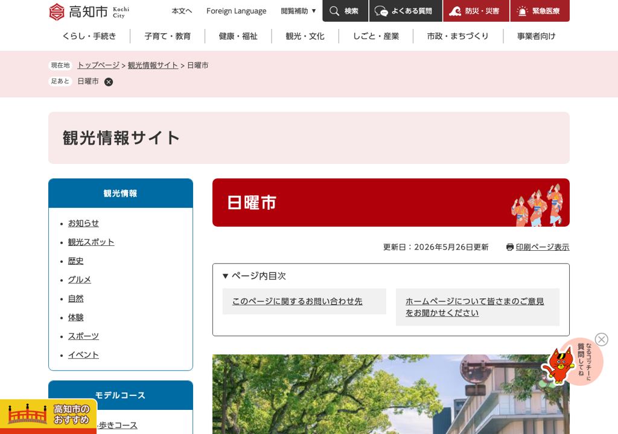The height and width of the screenshot is (434, 618).
Task: Open よくある質問 FAQ button
Action: (x=406, y=11)
